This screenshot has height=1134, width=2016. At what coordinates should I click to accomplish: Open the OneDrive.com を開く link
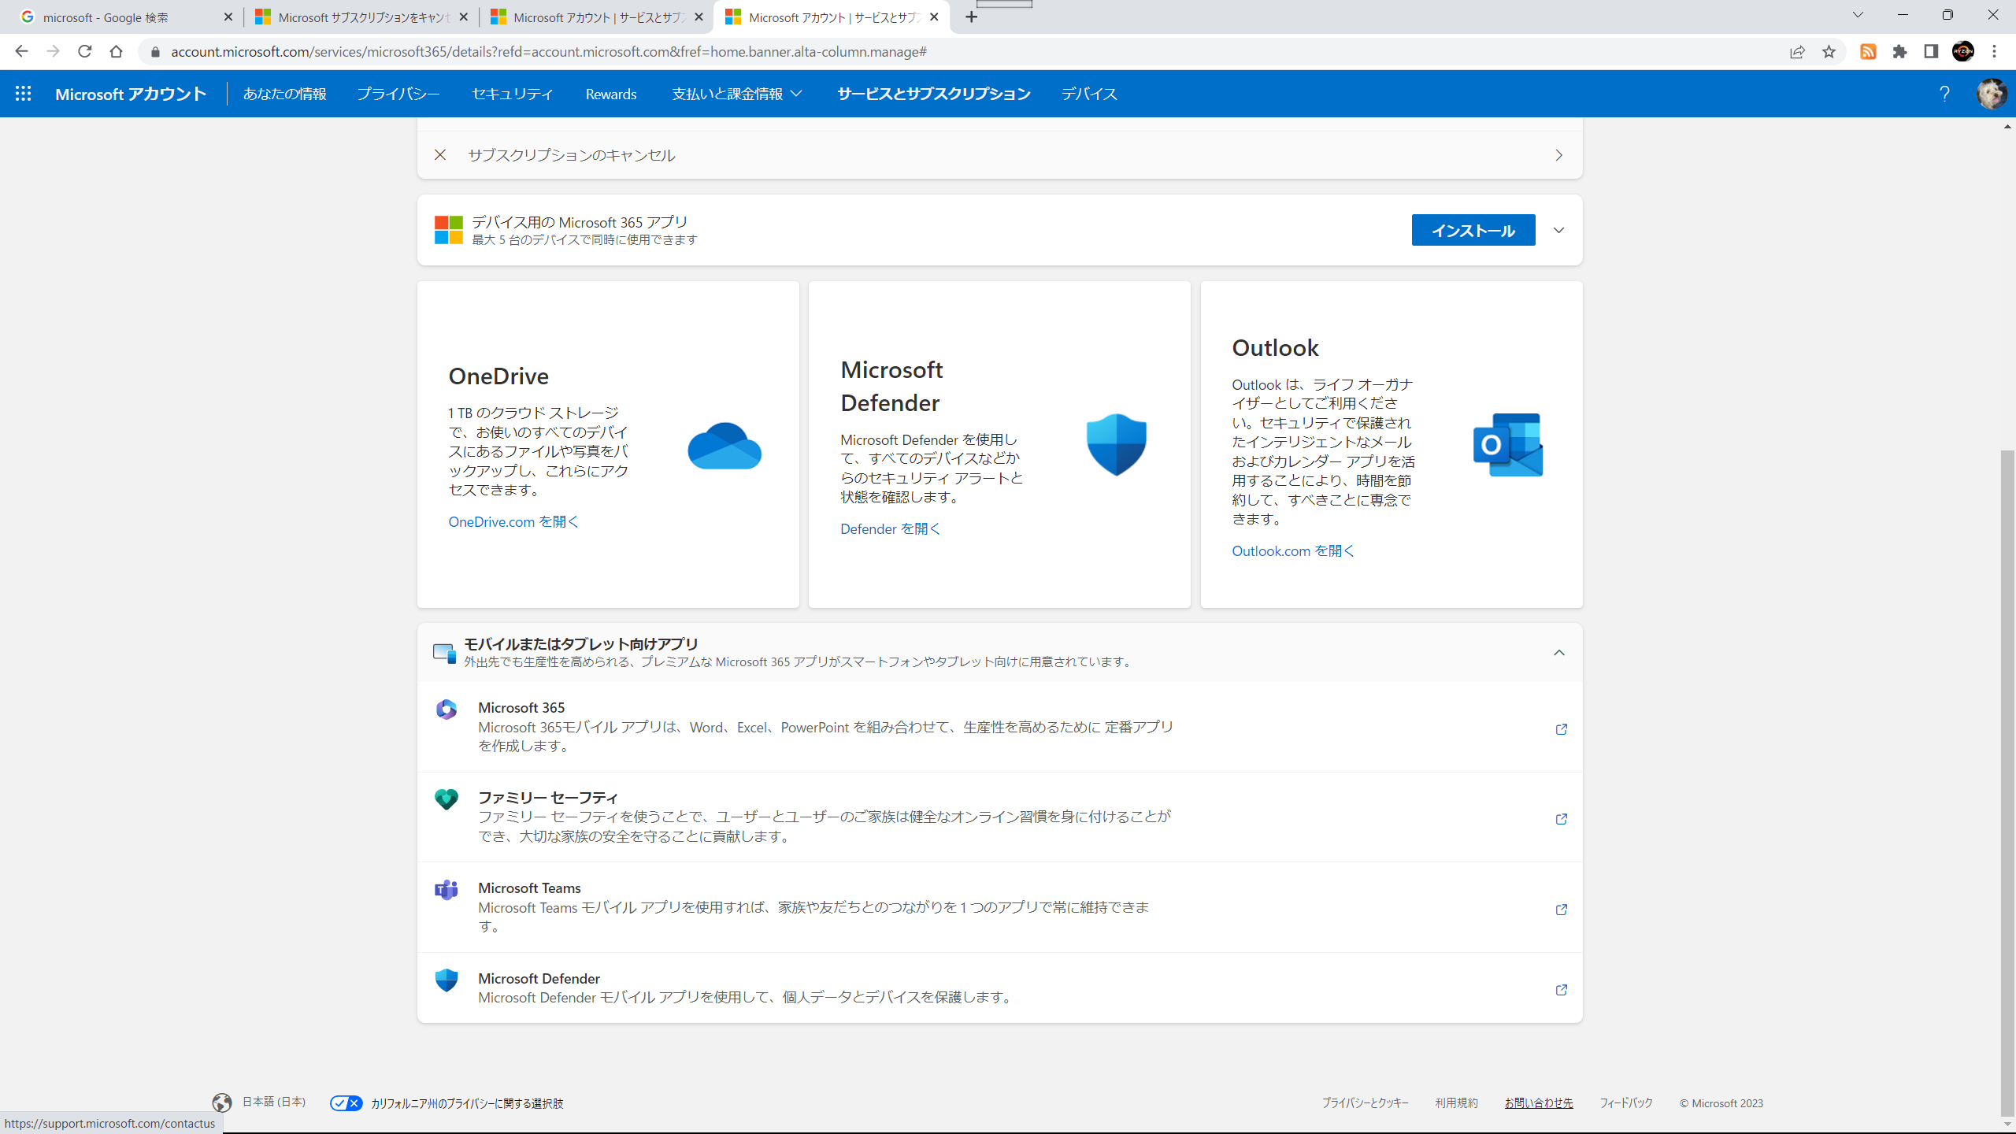tap(513, 521)
